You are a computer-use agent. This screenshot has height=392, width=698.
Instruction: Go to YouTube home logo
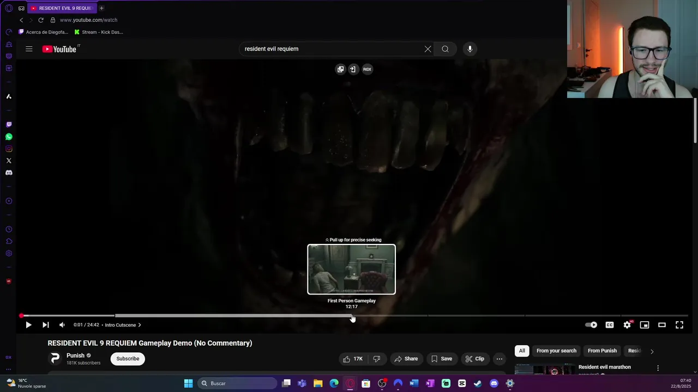[x=60, y=49]
